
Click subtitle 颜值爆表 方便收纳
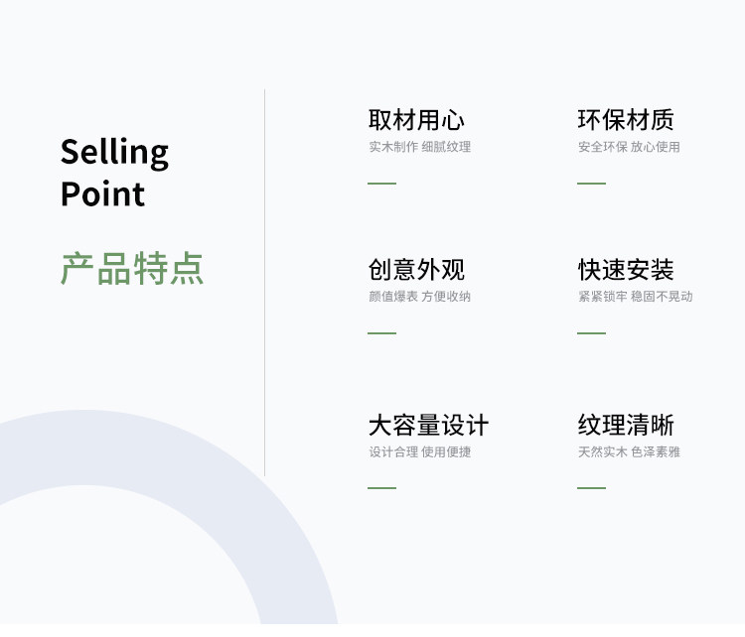pos(419,297)
